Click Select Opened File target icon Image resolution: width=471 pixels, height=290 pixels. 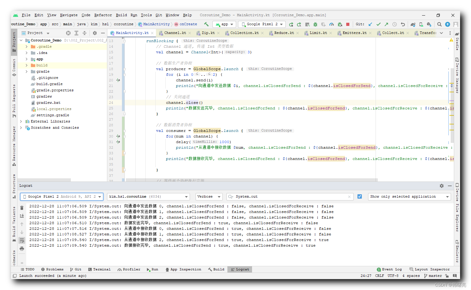(68, 33)
